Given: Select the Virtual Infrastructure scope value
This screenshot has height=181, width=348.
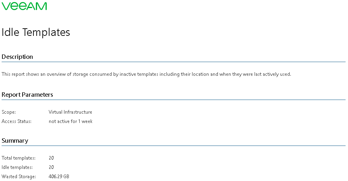Looking at the screenshot, I should click(x=70, y=112).
